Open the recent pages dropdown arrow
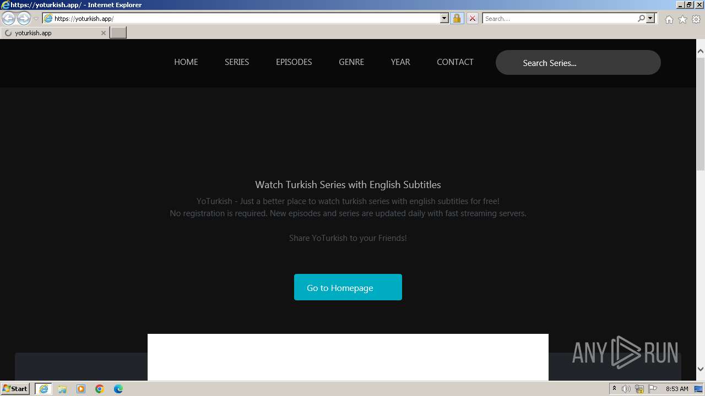The height and width of the screenshot is (396, 705). coord(36,19)
